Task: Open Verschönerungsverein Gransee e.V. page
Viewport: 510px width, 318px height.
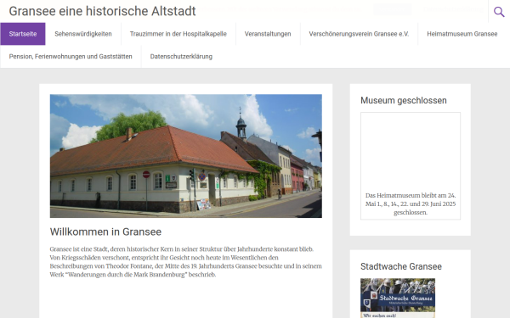Action: pos(359,34)
